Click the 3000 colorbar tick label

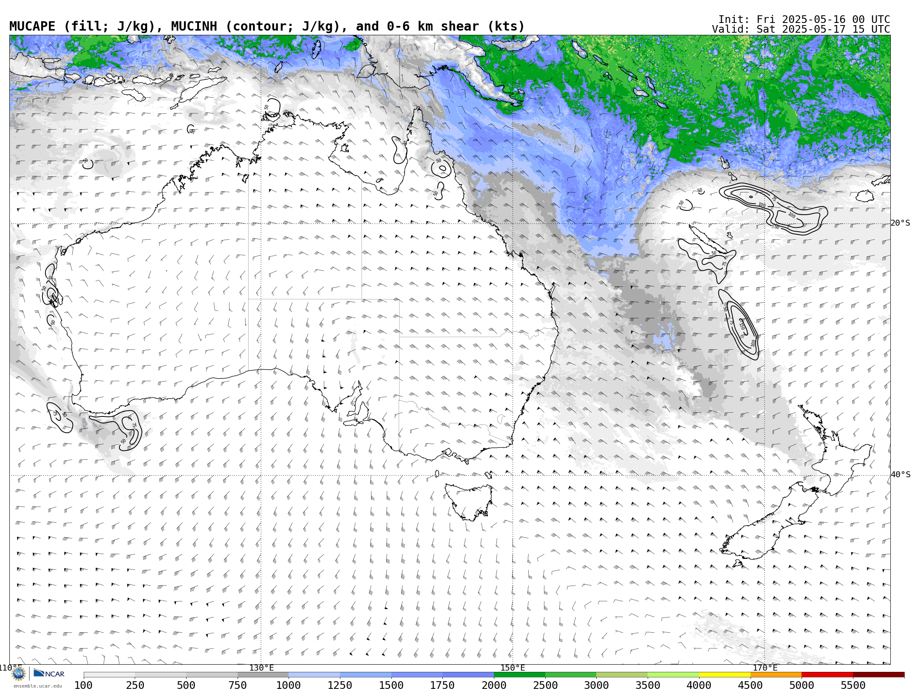[x=596, y=685]
